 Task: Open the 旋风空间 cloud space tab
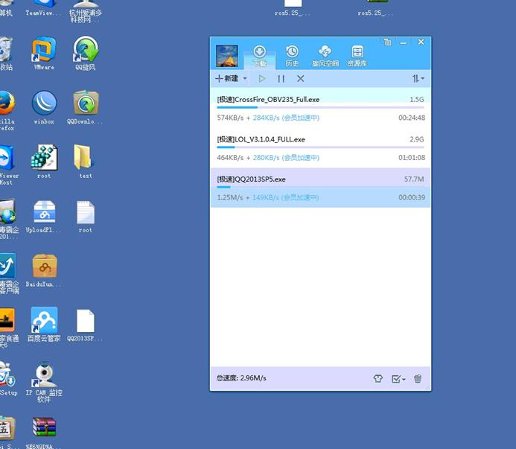click(325, 56)
